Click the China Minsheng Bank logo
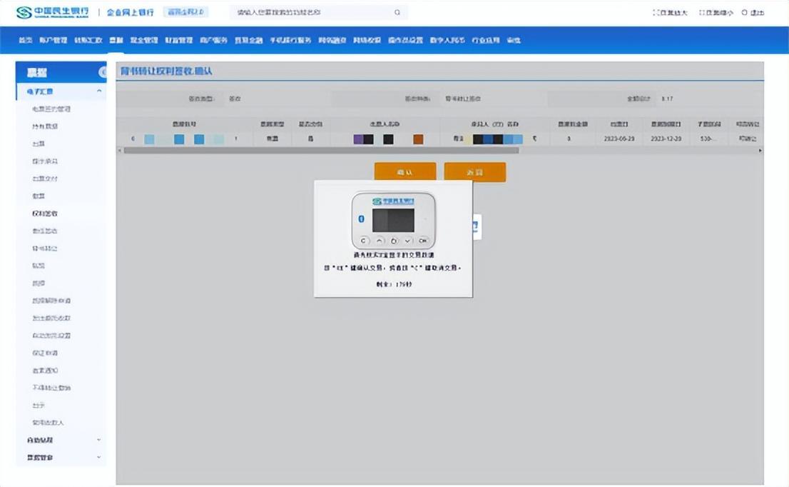This screenshot has width=789, height=487. point(53,12)
